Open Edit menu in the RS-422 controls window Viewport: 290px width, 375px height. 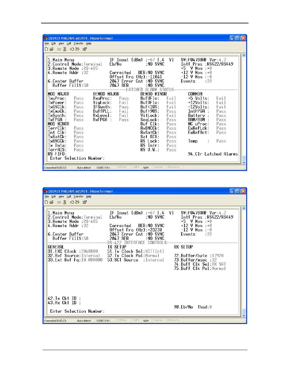(x=54, y=196)
